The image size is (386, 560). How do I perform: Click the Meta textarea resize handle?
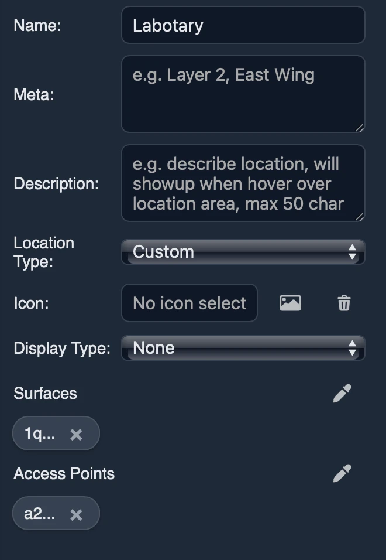[361, 128]
